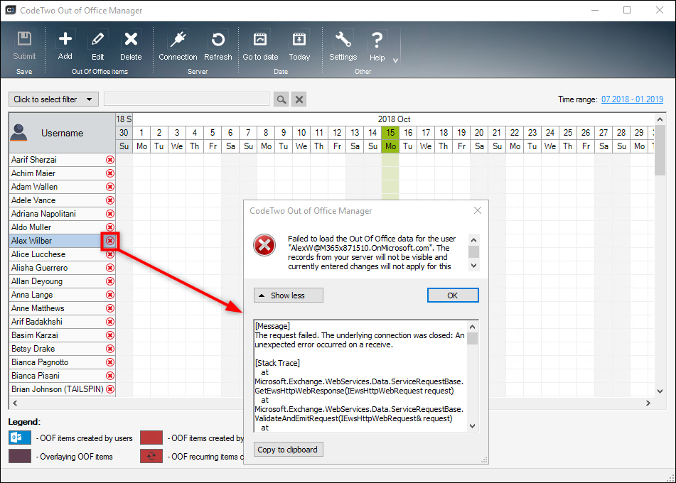Open the time range 07.2018 - 01.2019 link
This screenshot has width=676, height=483.
[632, 99]
